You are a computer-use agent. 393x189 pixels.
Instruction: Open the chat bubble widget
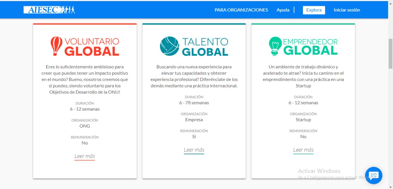pos(373,175)
